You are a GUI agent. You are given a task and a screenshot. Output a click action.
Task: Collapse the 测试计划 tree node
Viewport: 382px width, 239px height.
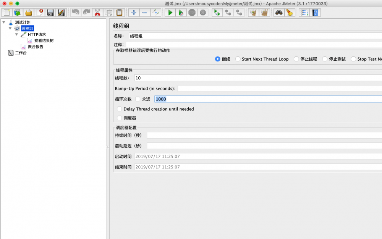pos(4,22)
